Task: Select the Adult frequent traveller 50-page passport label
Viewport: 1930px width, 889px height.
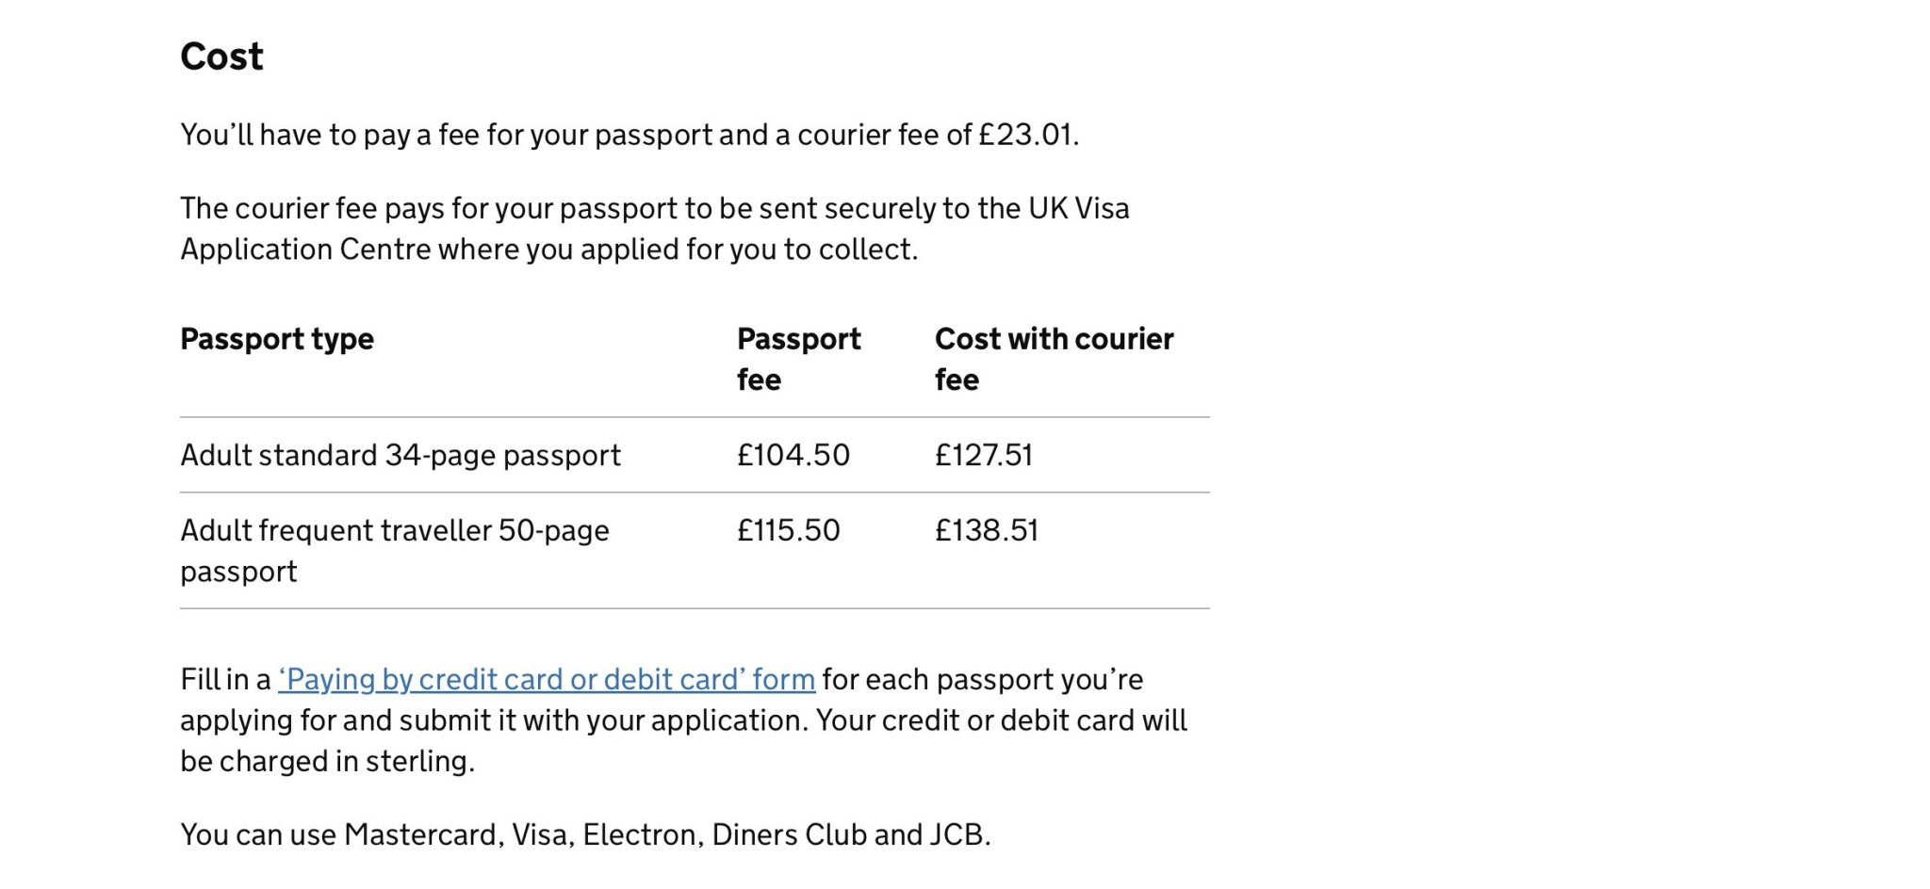Action: tap(395, 551)
